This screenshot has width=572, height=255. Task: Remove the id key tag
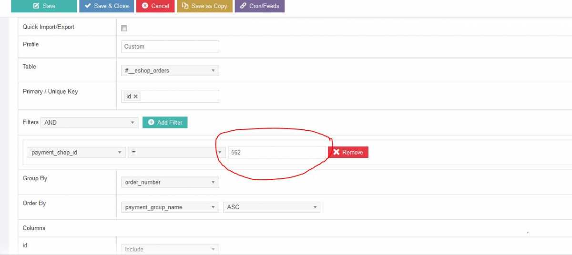[x=136, y=96]
